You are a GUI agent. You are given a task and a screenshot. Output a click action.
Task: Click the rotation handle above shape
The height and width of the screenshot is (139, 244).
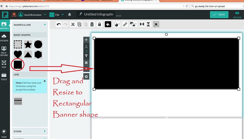(x=166, y=34)
